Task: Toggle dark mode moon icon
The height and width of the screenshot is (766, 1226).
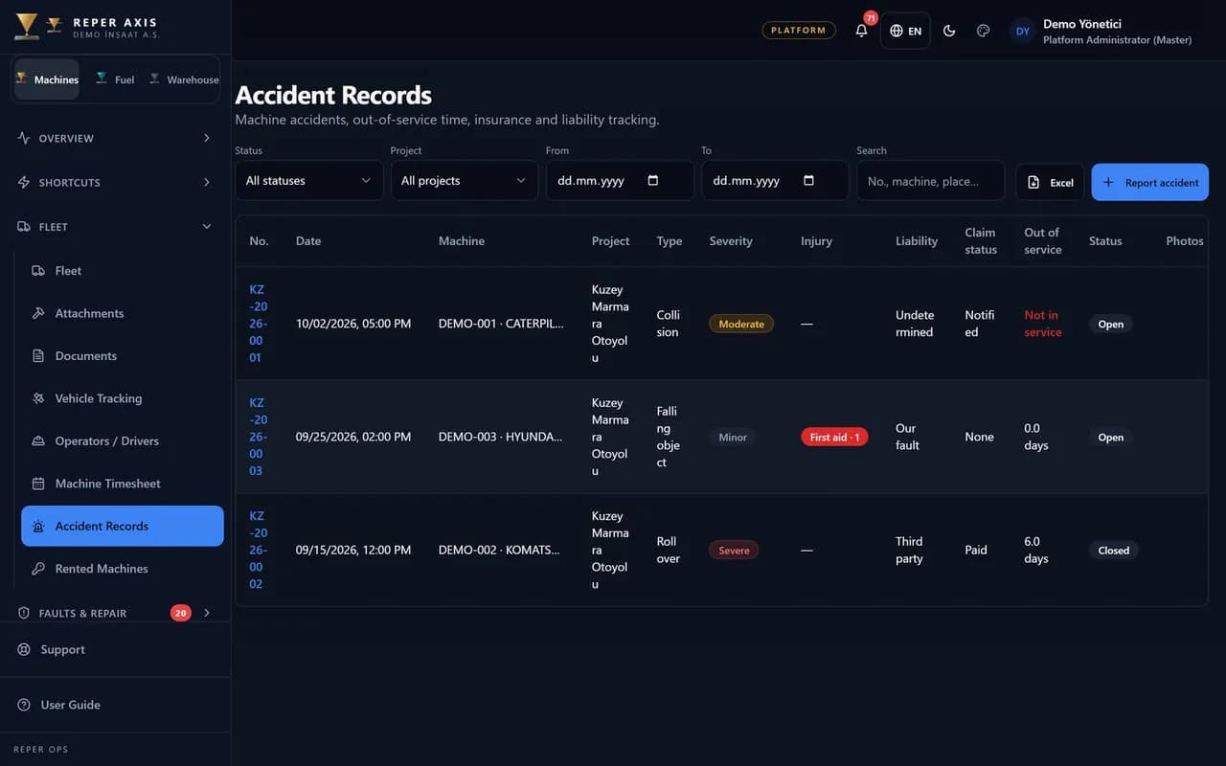Action: tap(949, 31)
